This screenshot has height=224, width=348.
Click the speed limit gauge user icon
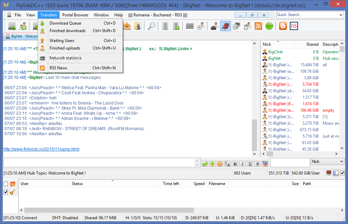point(215,26)
